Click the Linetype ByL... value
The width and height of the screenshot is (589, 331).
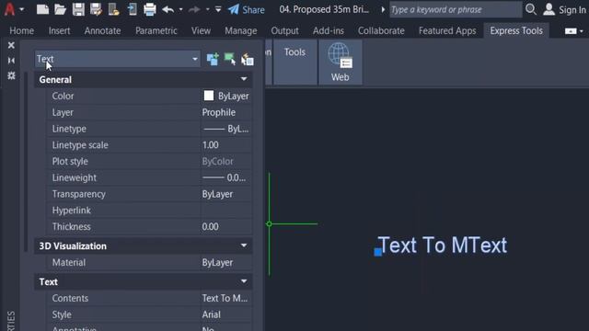225,129
